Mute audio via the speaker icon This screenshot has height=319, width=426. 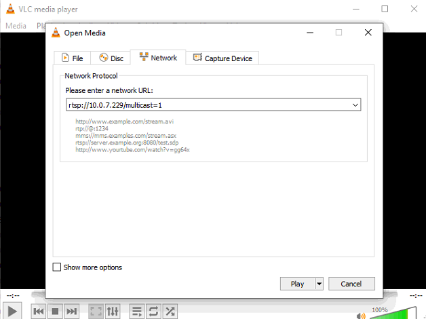pos(361,314)
